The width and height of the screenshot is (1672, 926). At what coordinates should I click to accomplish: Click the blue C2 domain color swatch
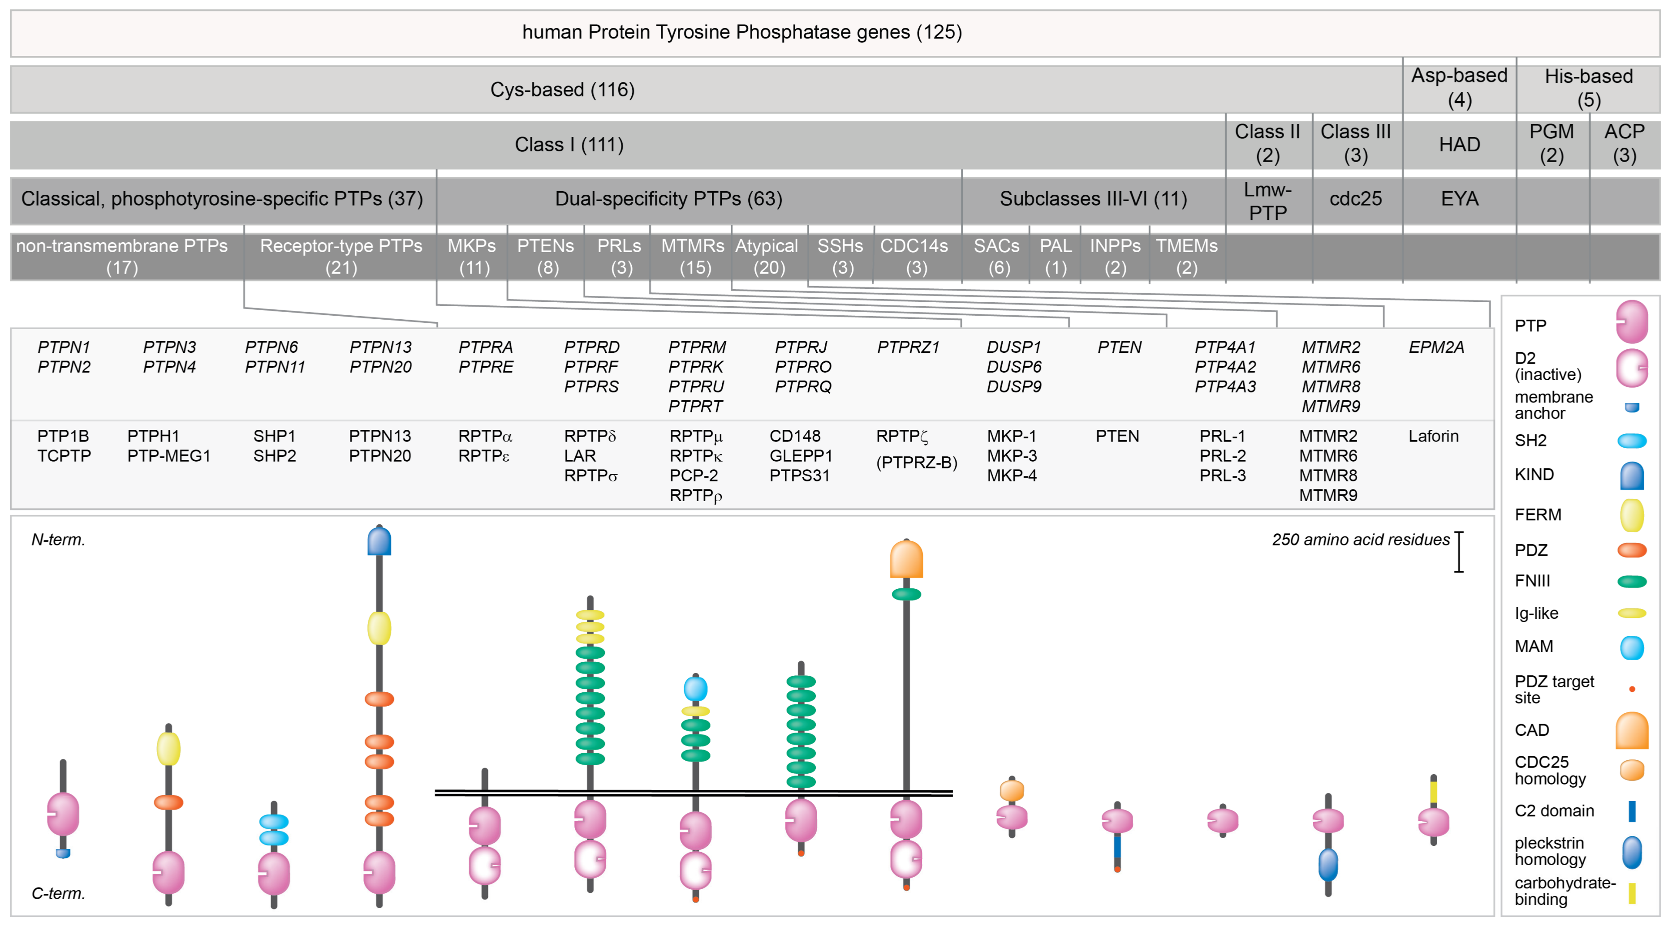tap(1632, 811)
